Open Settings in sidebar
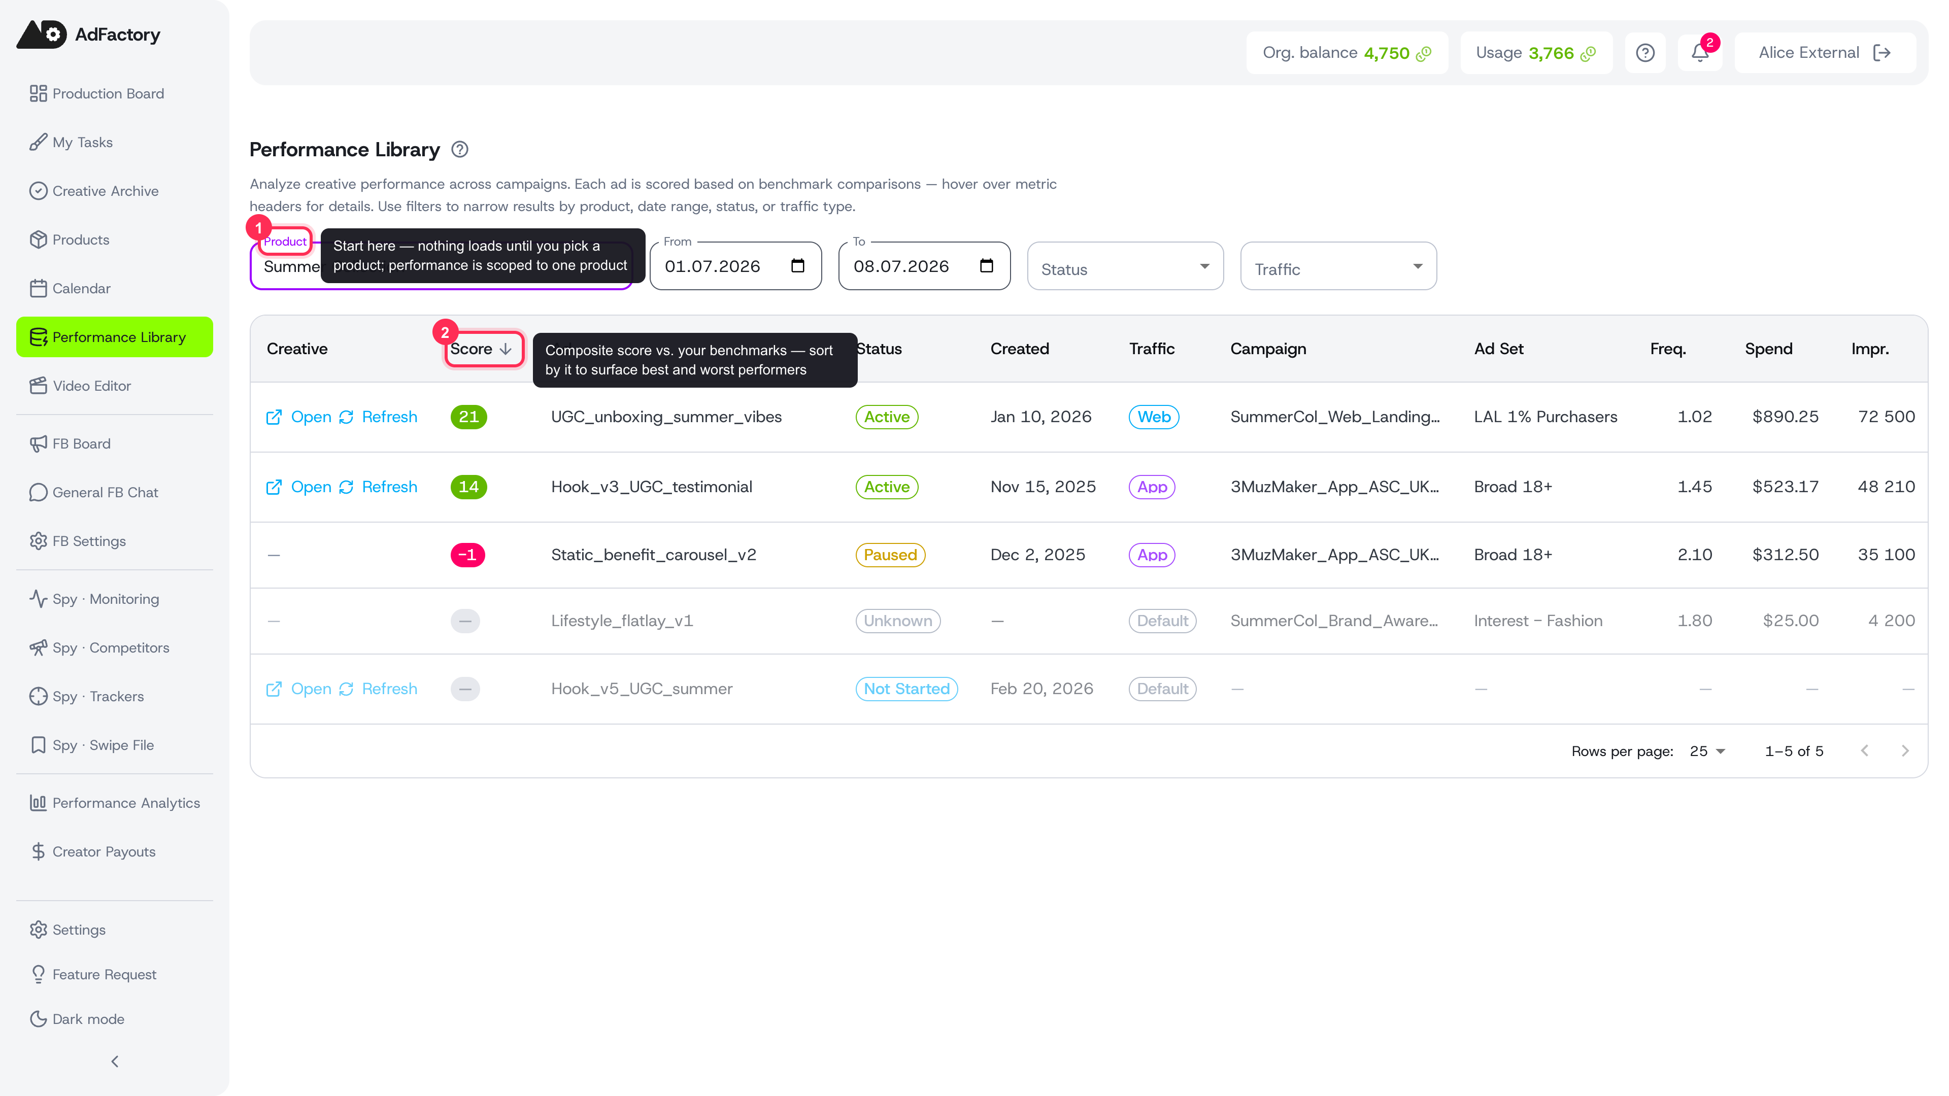This screenshot has width=1949, height=1096. pyautogui.click(x=114, y=930)
